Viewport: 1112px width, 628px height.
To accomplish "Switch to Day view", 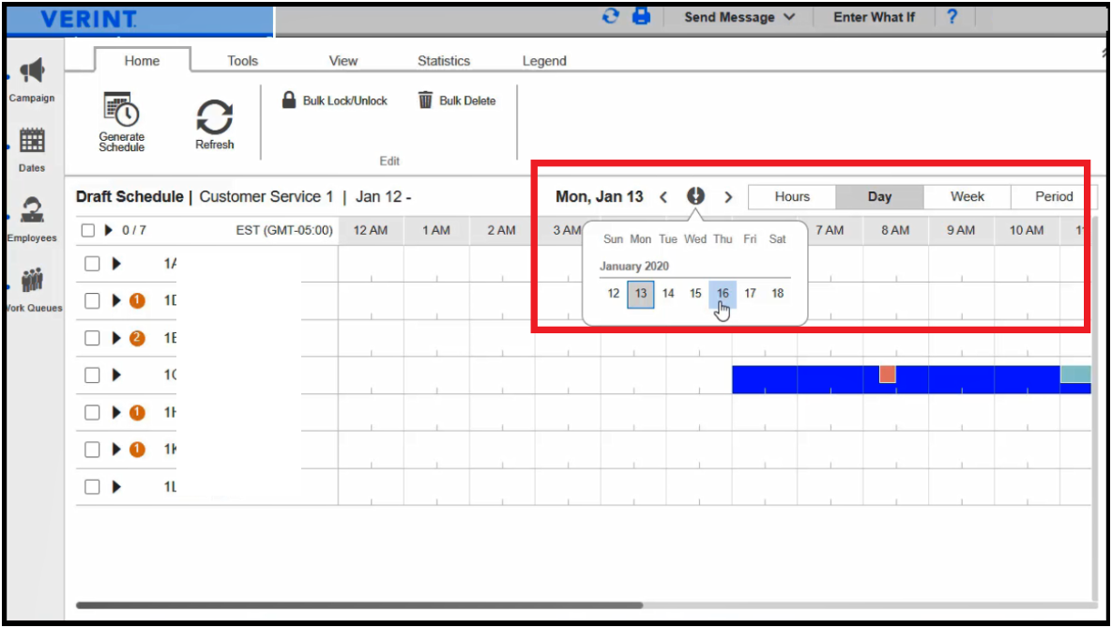I will click(879, 196).
